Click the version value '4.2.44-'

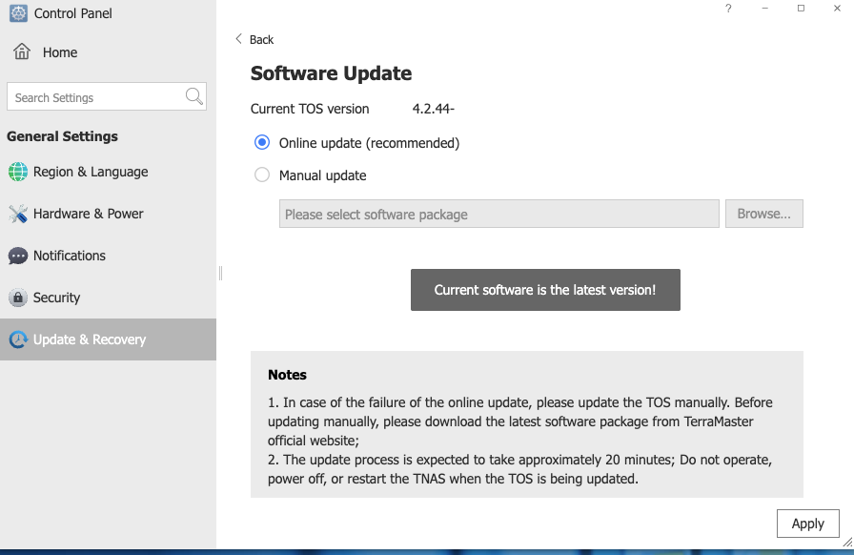pos(433,109)
